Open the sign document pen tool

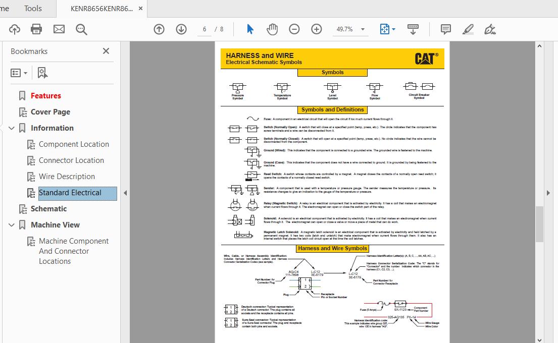point(490,29)
